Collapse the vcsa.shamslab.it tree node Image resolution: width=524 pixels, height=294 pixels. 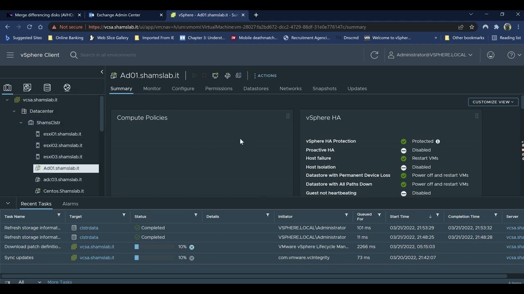click(x=7, y=100)
